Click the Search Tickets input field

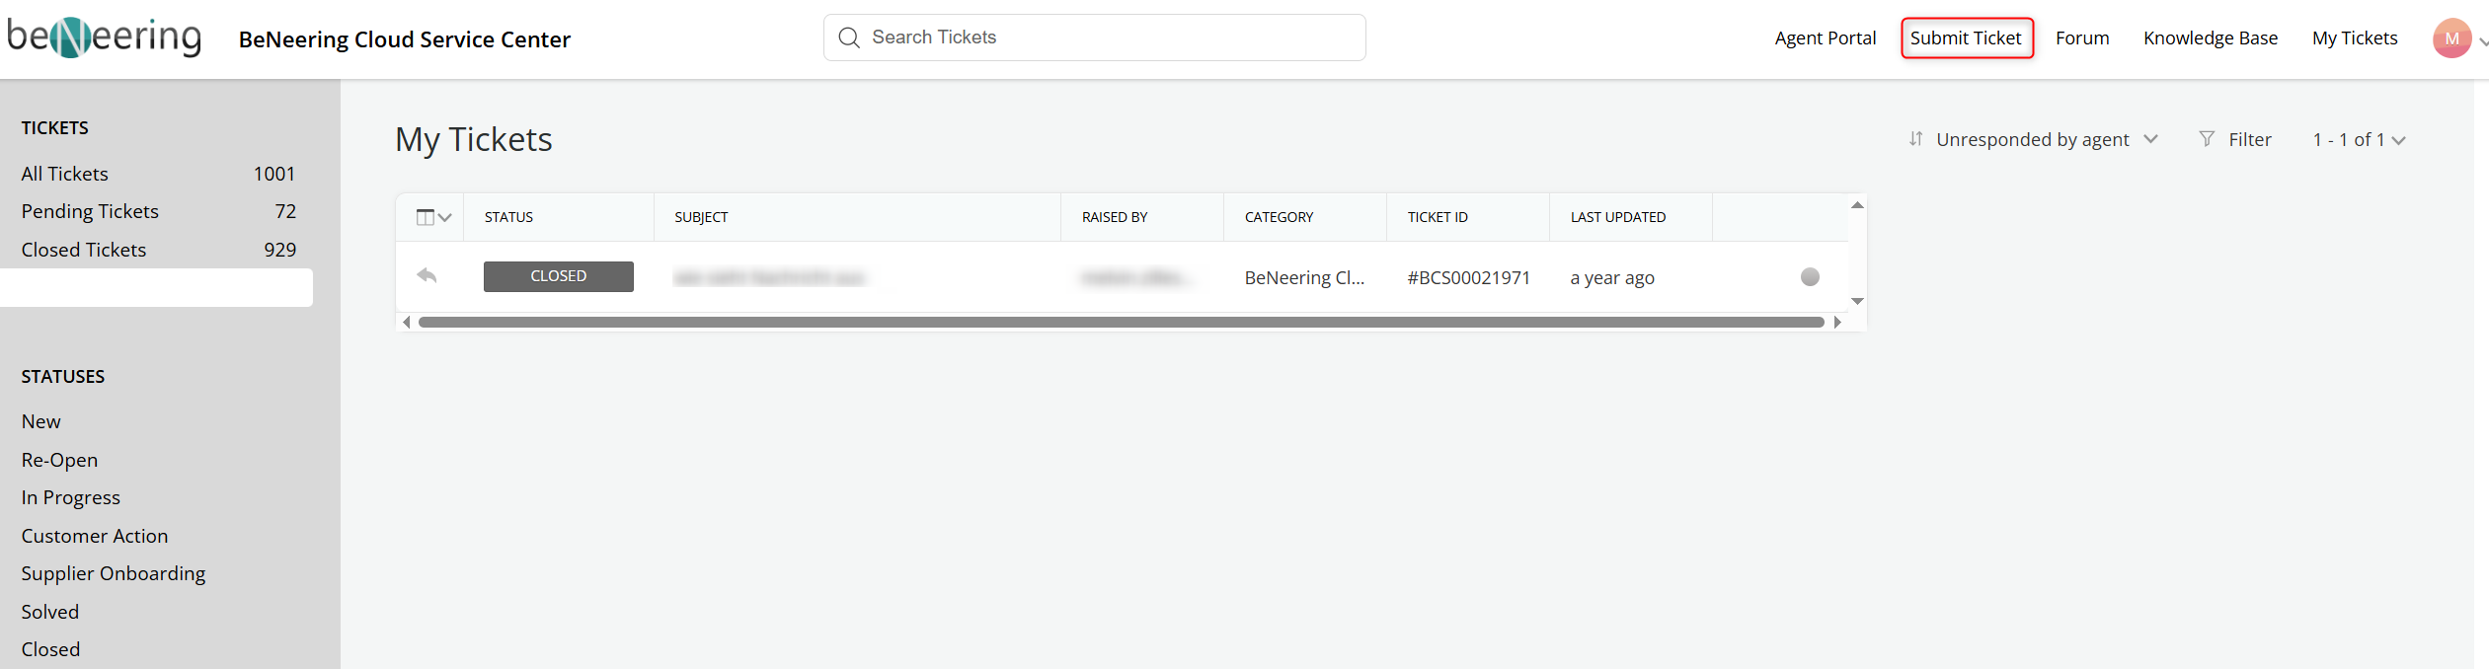1106,37
